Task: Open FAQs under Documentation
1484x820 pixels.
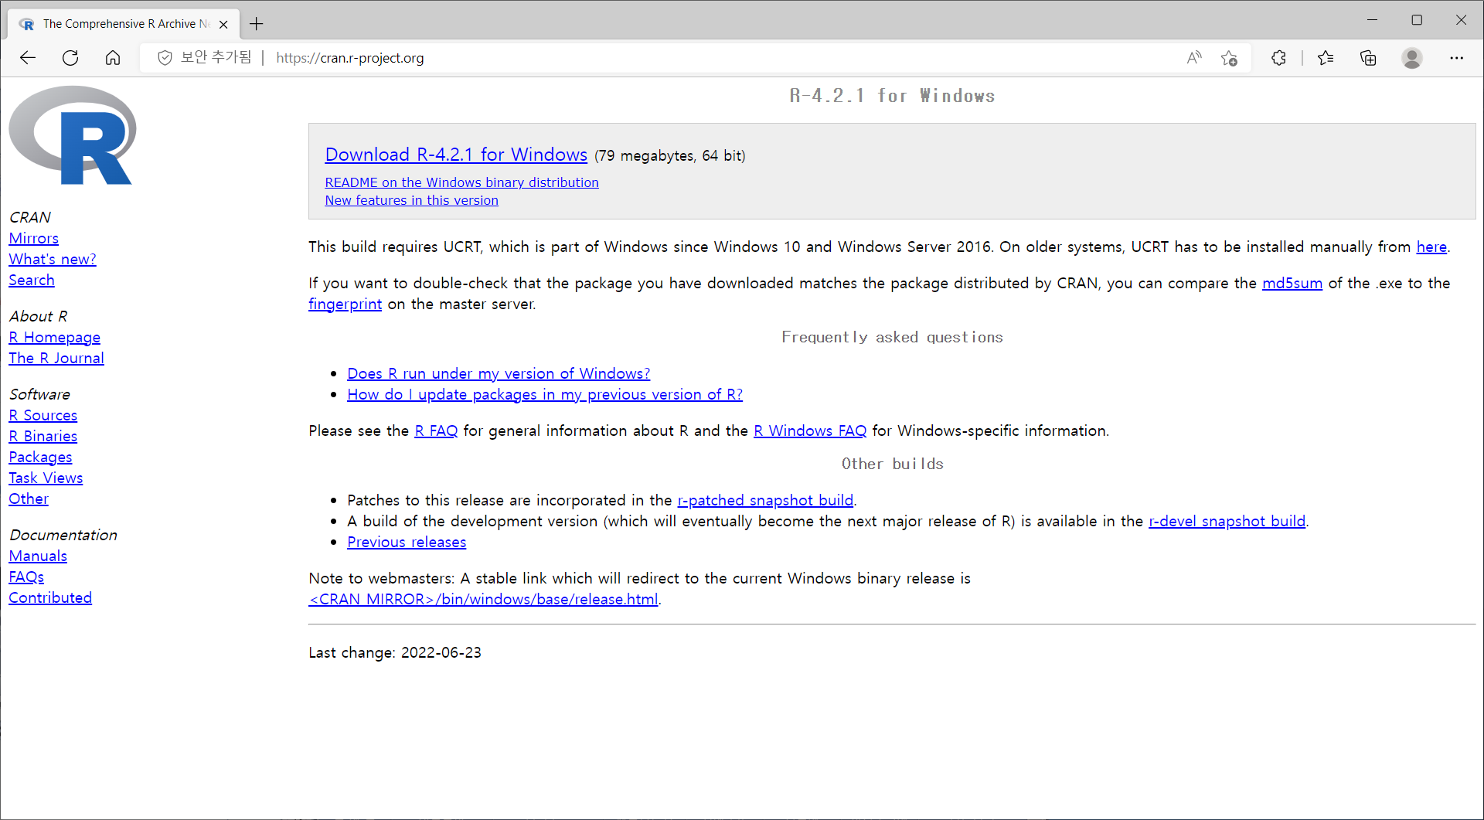Action: pos(26,577)
